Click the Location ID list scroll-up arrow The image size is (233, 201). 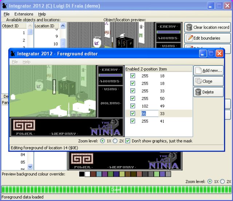pyautogui.click(x=63, y=26)
